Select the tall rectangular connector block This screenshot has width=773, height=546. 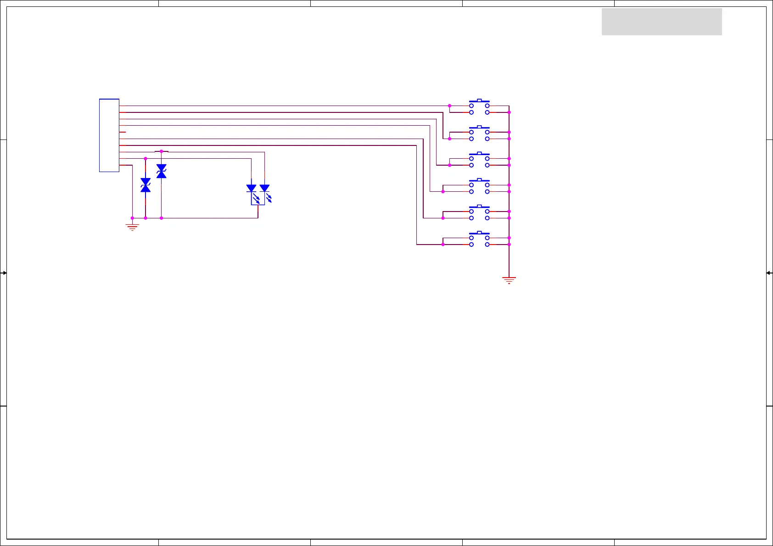coord(109,135)
